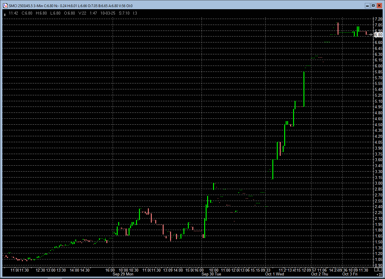
Task: Minimize the SMCI chart window
Action: [368, 6]
